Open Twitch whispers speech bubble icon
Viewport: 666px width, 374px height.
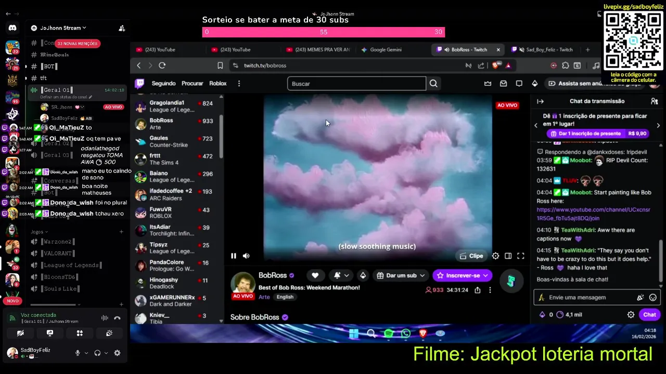click(519, 84)
